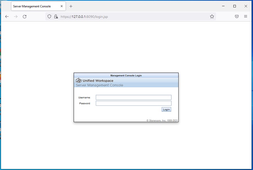The height and width of the screenshot is (170, 253).
Task: Close the browser window
Action: [x=246, y=6]
